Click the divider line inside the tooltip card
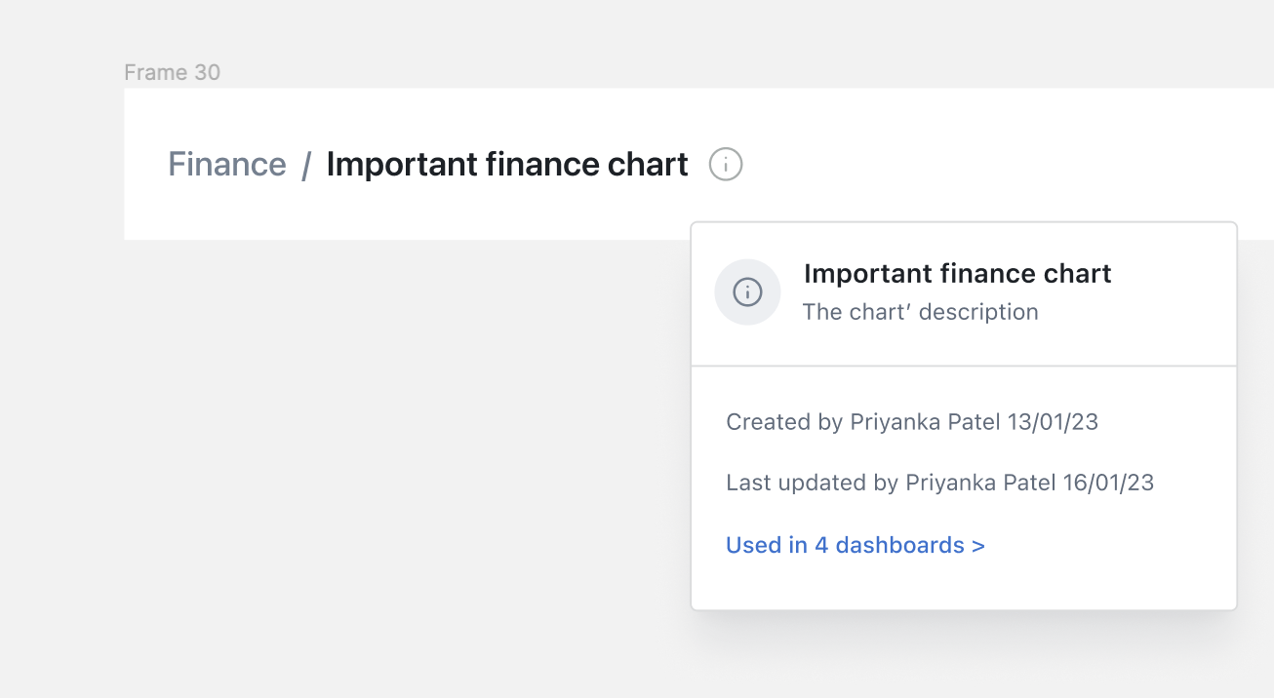The height and width of the screenshot is (698, 1274). (964, 367)
